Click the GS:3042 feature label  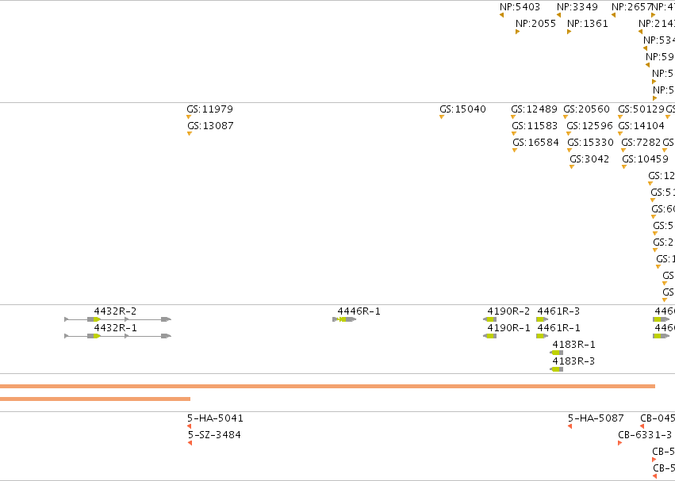click(589, 159)
